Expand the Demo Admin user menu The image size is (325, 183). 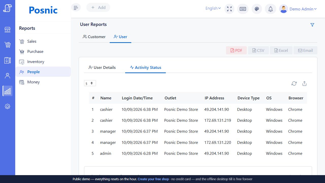click(303, 9)
